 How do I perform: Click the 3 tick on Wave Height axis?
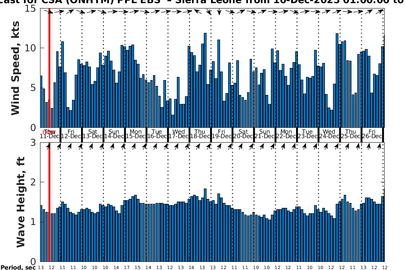[34, 143]
